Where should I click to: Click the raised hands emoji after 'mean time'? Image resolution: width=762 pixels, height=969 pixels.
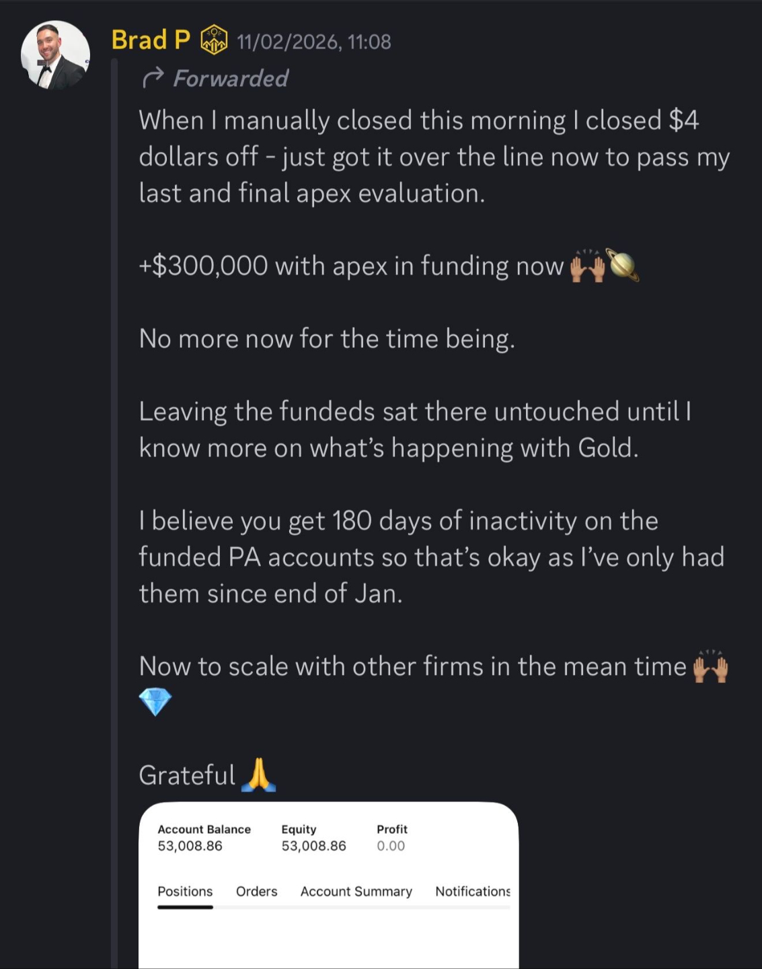[x=710, y=667]
